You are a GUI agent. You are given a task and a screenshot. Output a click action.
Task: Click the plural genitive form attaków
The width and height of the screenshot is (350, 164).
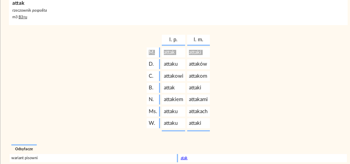[x=198, y=64]
